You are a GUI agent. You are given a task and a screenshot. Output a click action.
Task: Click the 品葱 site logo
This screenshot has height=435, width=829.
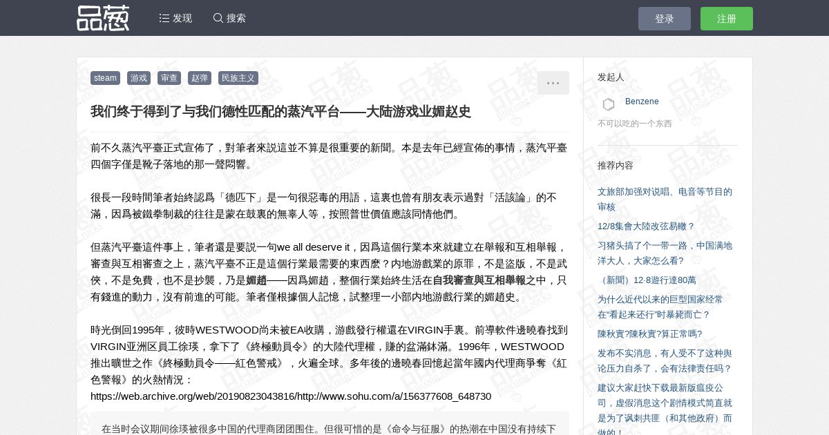(103, 18)
